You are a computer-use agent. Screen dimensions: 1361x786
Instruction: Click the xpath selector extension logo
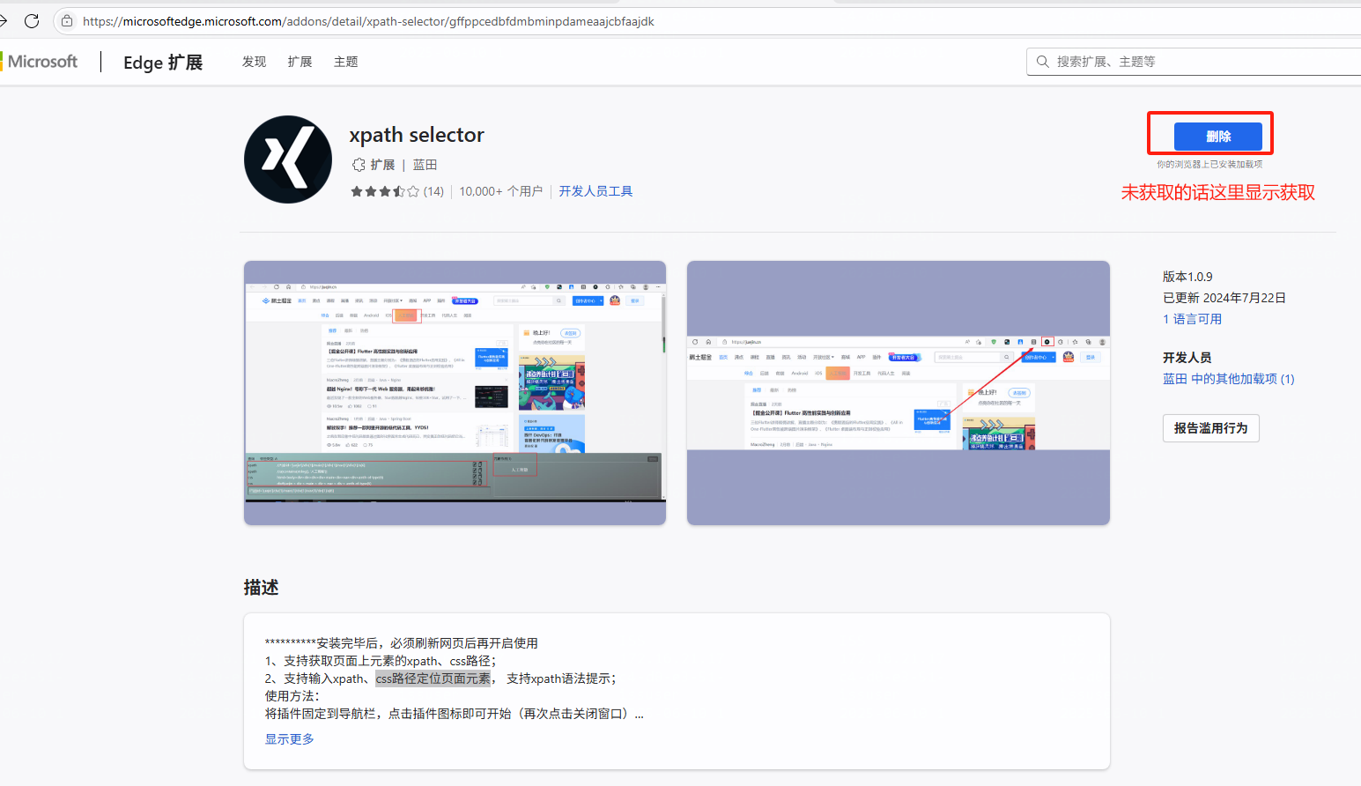tap(287, 159)
